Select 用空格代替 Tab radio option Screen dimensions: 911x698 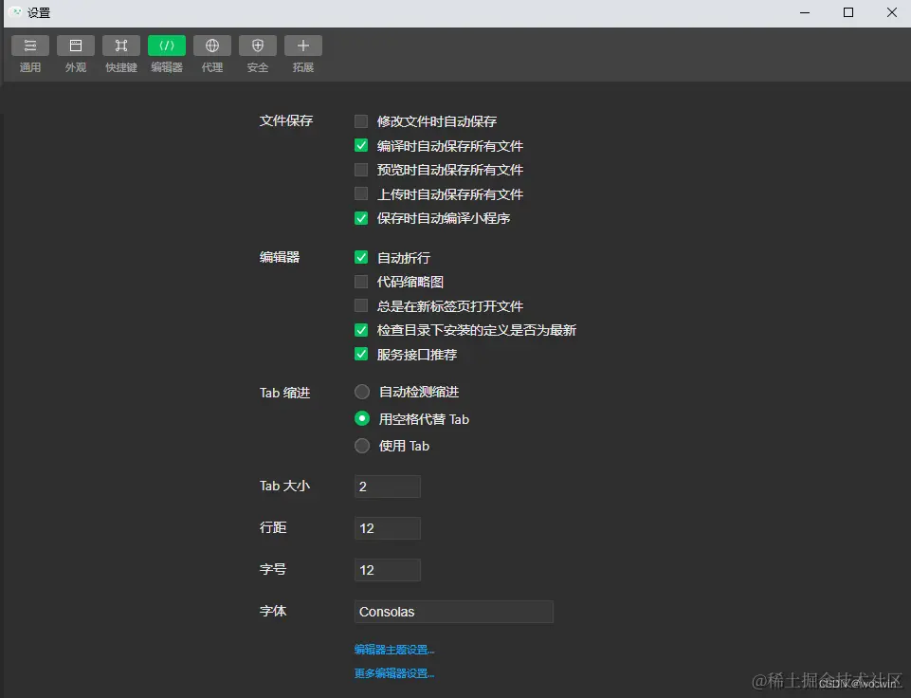362,418
